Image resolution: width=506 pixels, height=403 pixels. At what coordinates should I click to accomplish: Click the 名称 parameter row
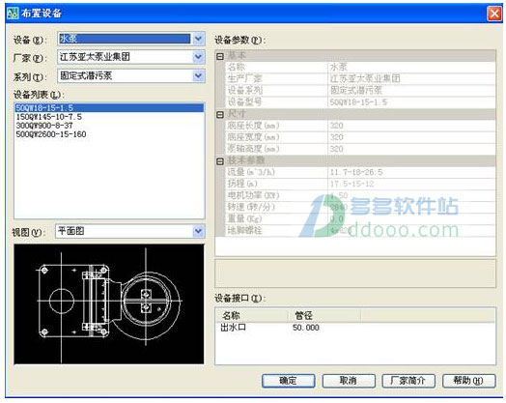click(360, 68)
